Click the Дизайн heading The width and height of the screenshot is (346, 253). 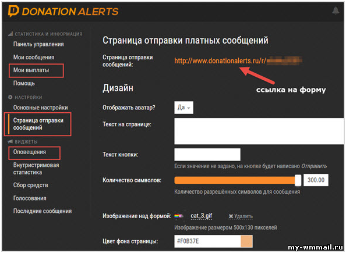coord(118,88)
